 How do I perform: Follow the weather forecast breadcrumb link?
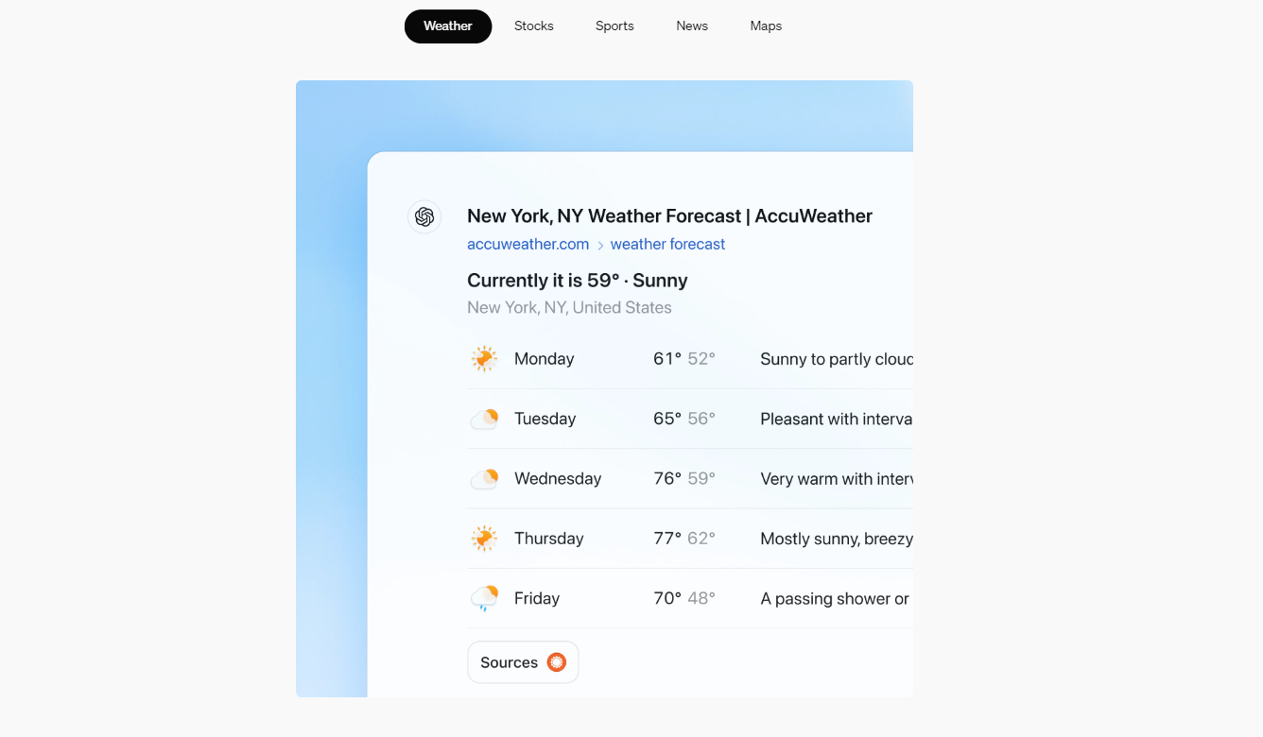tap(667, 244)
